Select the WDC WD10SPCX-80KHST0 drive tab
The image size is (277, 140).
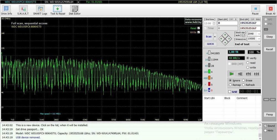pyautogui.click(x=20, y=2)
